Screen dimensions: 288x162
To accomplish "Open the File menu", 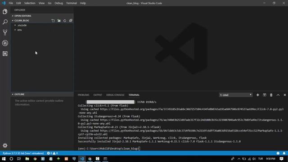I will [11, 3].
